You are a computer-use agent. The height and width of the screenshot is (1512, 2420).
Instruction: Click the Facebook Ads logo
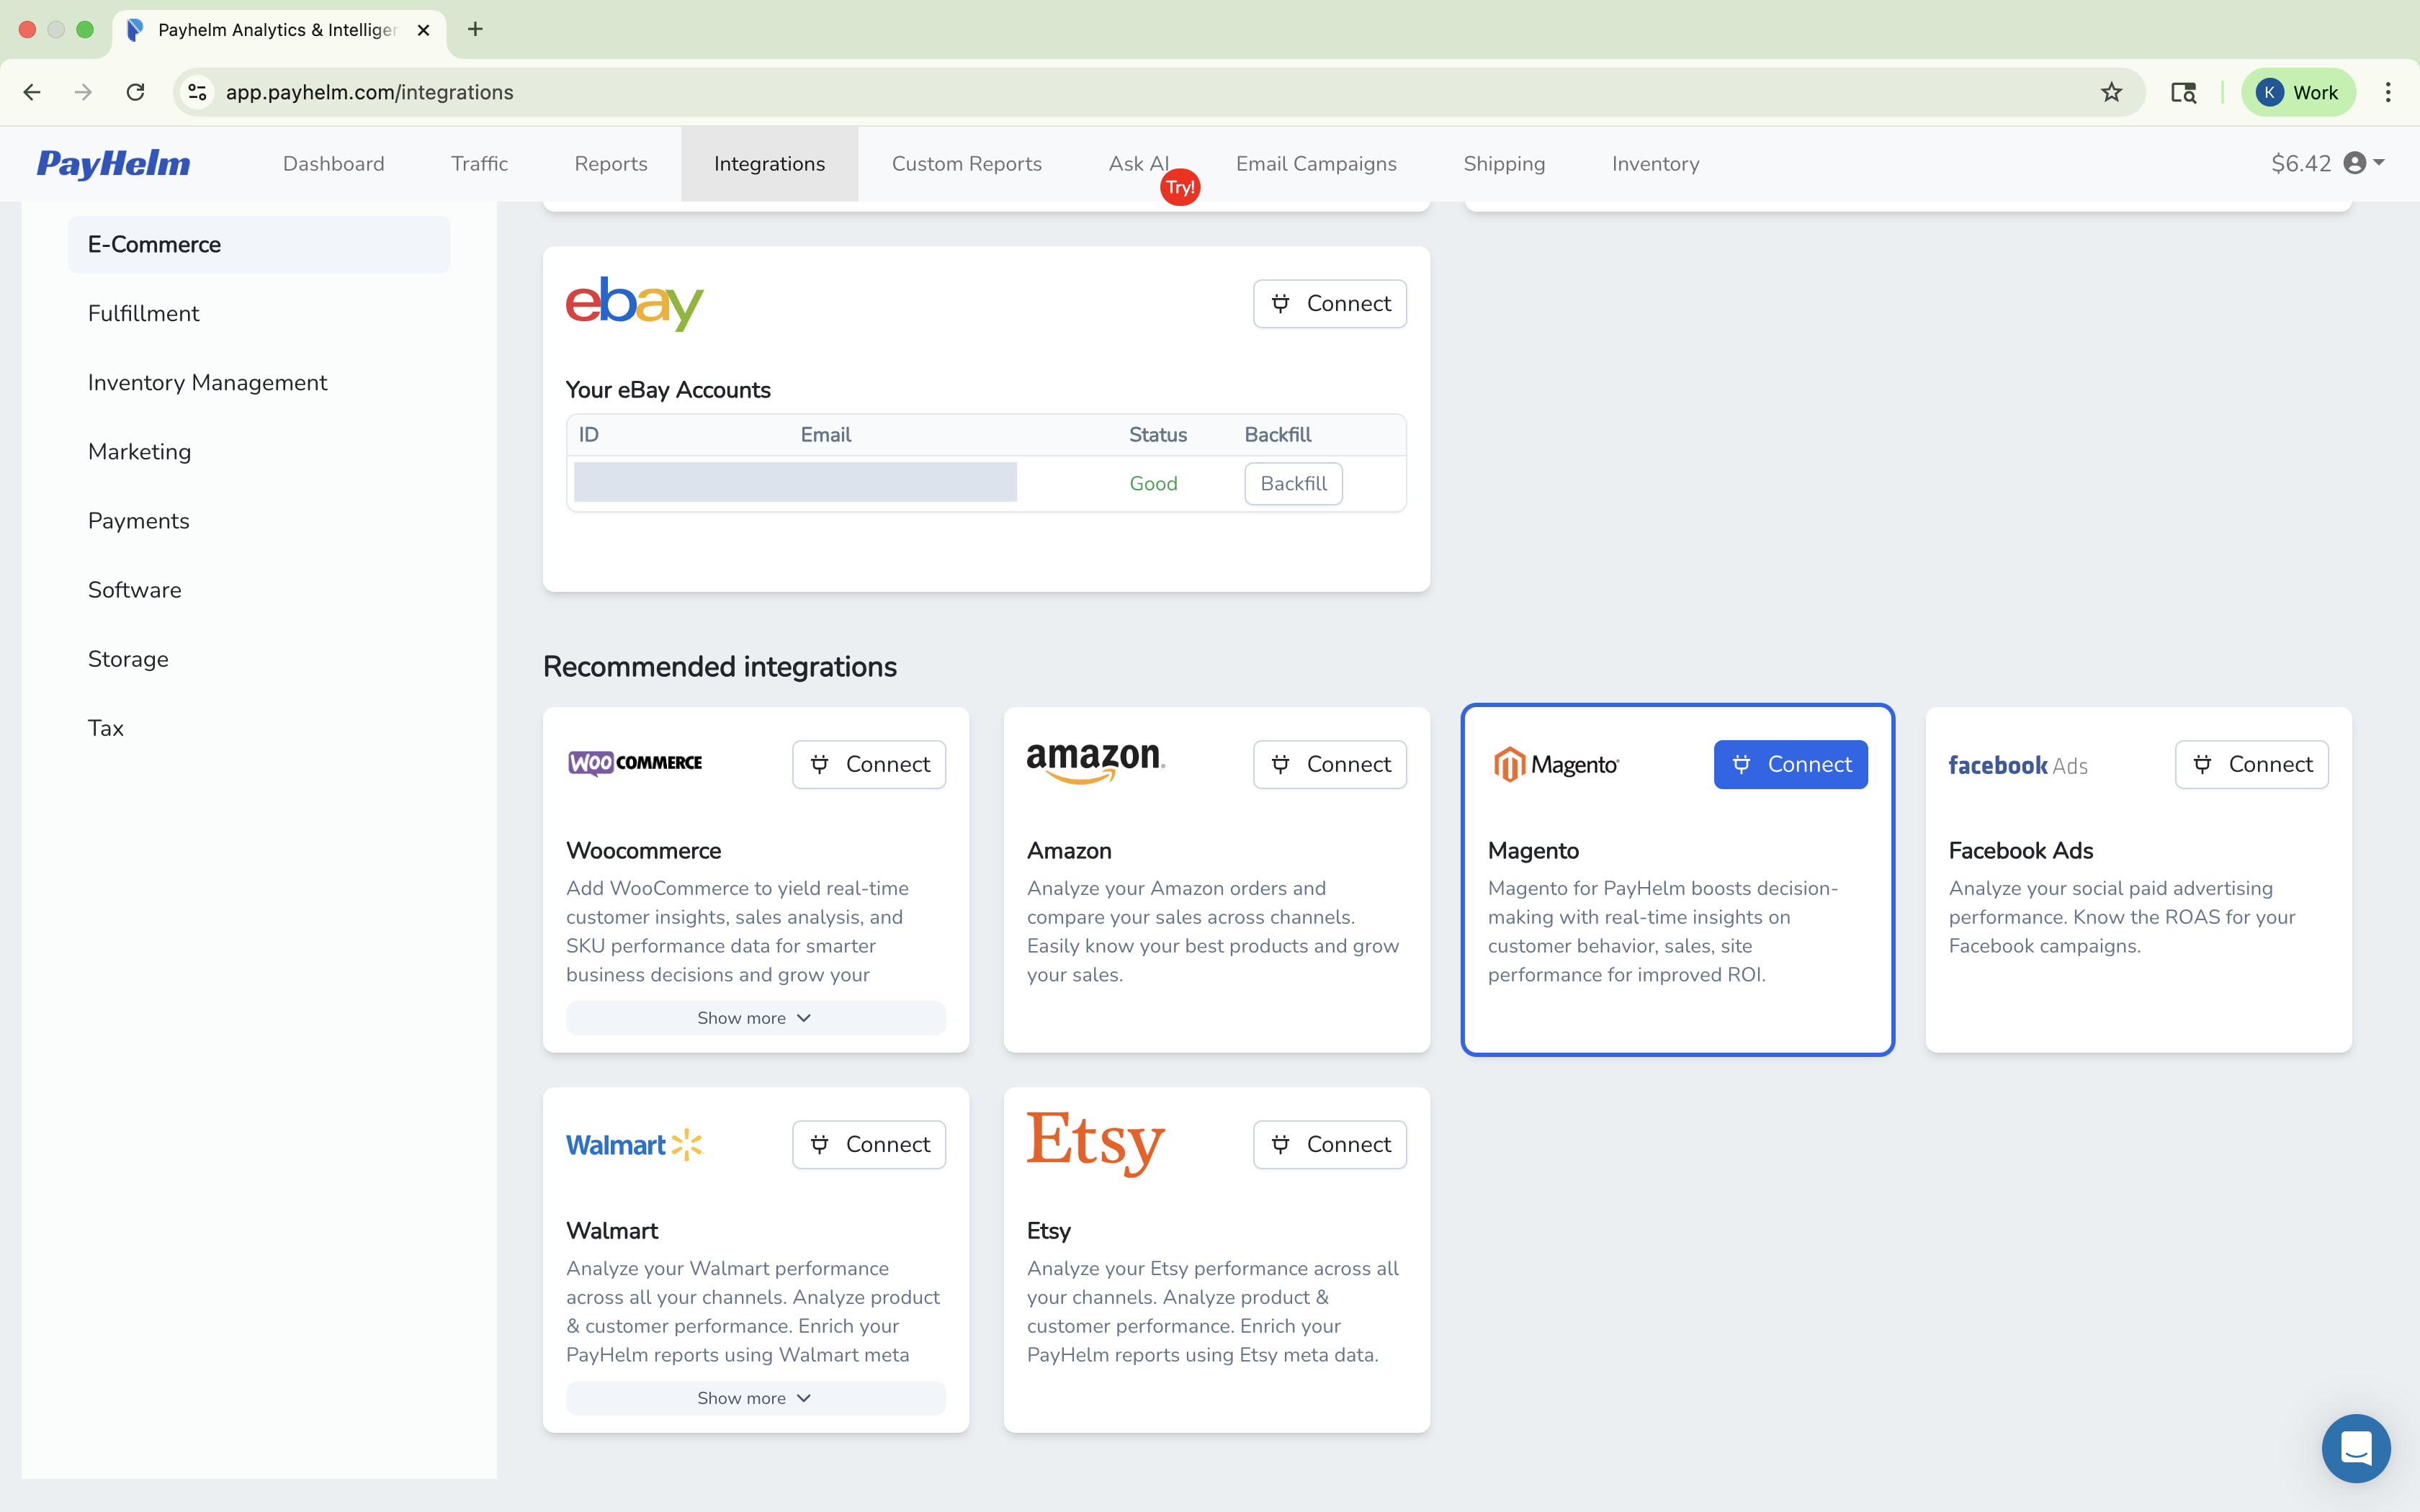[x=2017, y=765]
